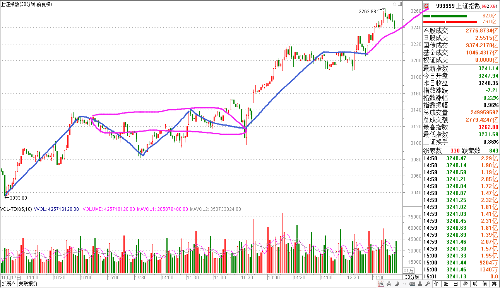500x288 pixels.
Task: Click the green buy volume bar
Action: (x=449, y=16)
